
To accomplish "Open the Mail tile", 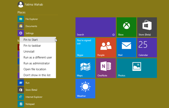I will coord(126,47).
